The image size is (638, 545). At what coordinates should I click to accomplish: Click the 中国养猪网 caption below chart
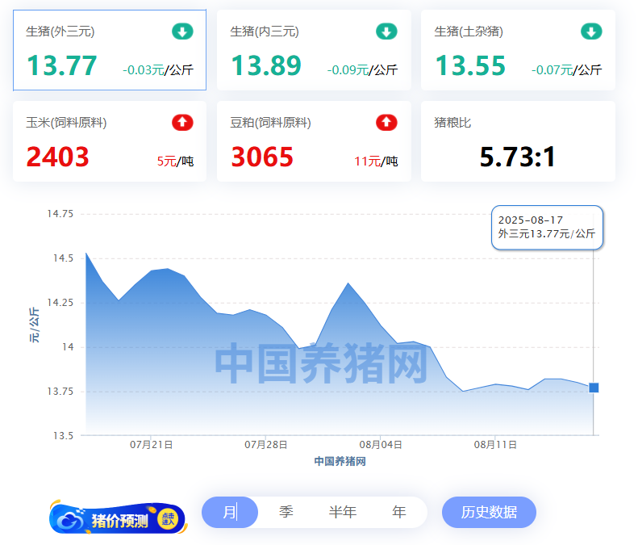pos(340,461)
